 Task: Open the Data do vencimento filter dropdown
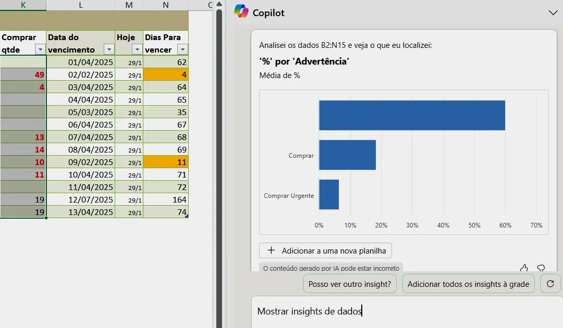[x=108, y=49]
